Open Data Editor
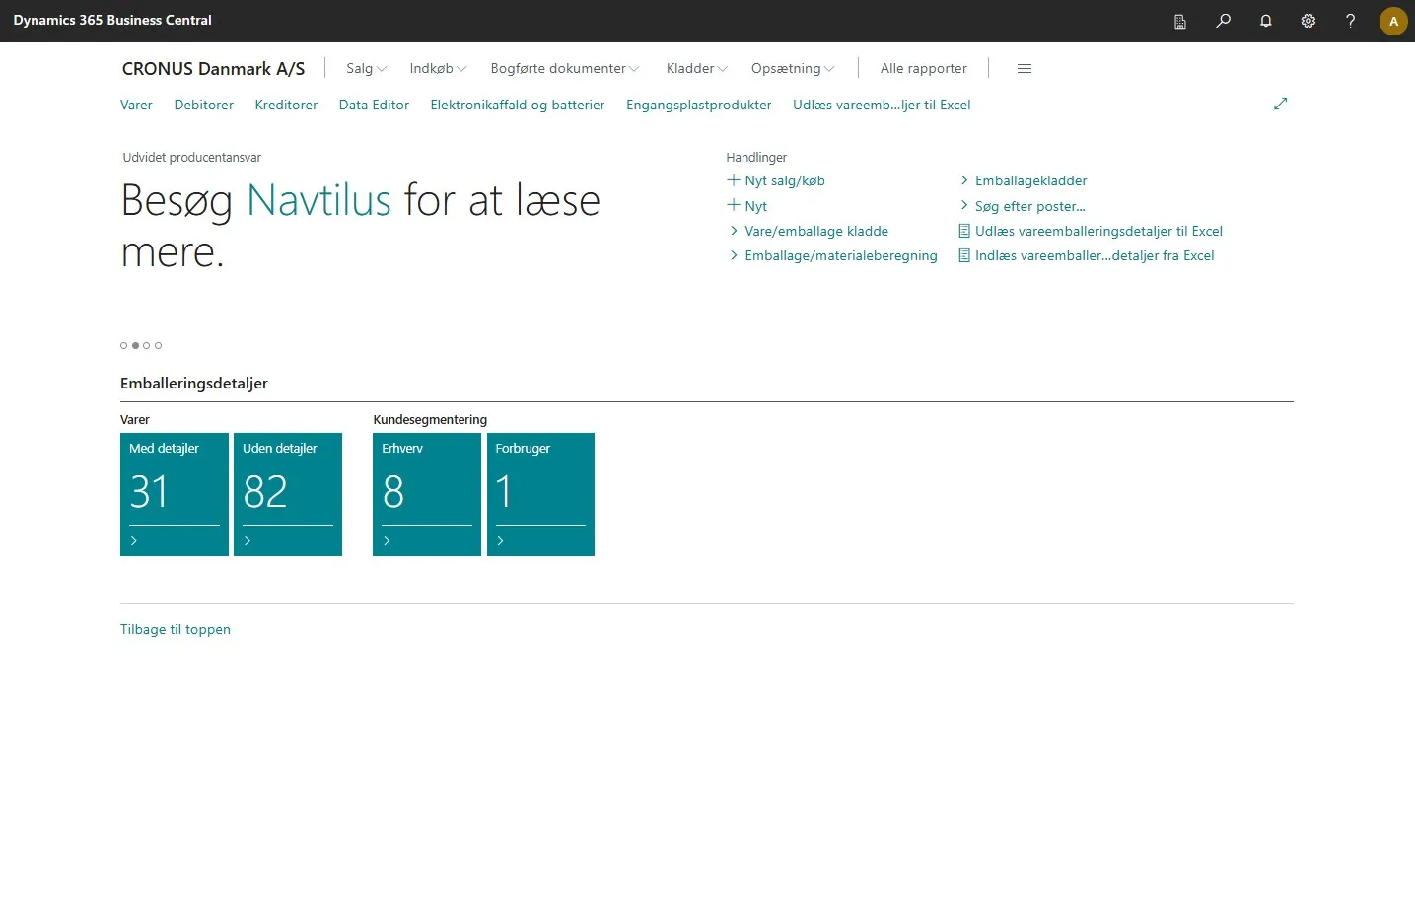The height and width of the screenshot is (917, 1415). (x=374, y=105)
